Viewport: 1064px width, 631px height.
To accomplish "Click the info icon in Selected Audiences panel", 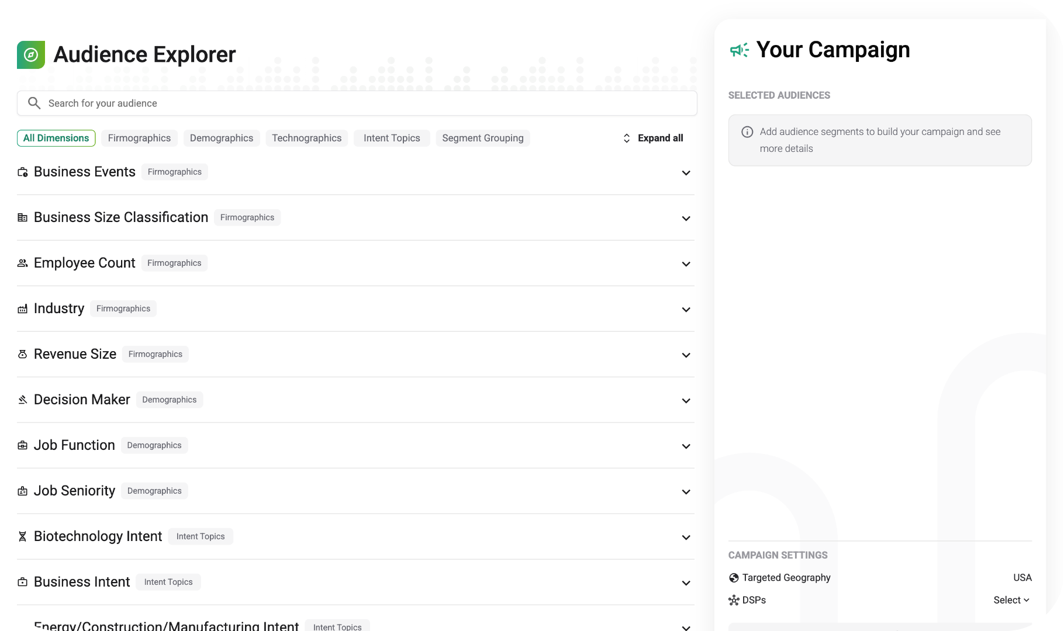I will (747, 131).
